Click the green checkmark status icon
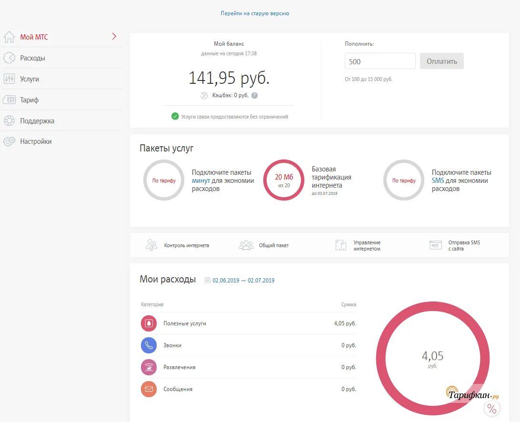The image size is (520, 422). coord(175,116)
